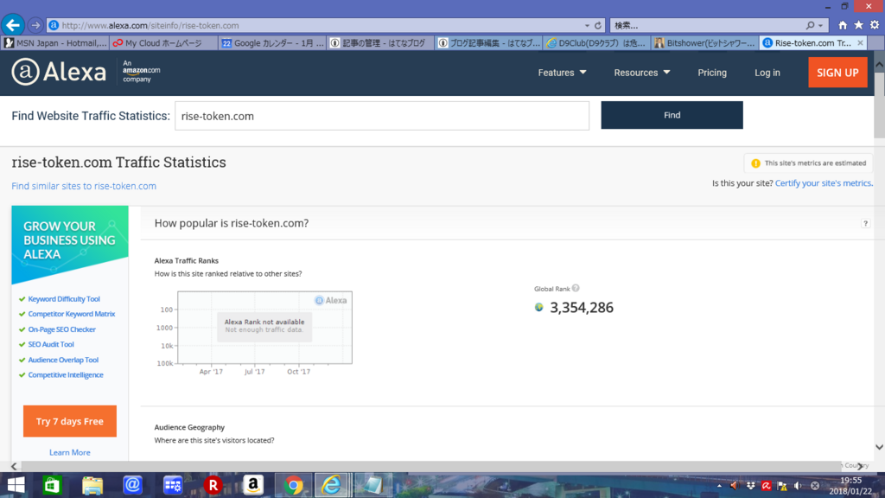Open the green Store icon in taskbar
885x498 pixels.
coord(52,485)
